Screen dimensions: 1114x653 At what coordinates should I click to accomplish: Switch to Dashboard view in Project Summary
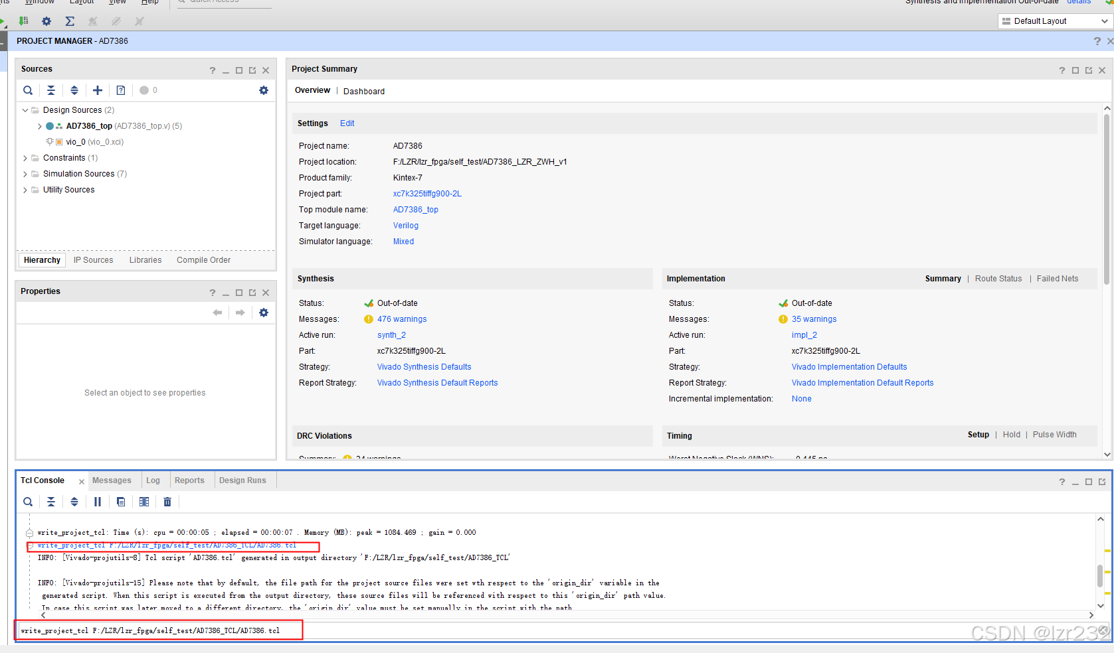tap(364, 92)
